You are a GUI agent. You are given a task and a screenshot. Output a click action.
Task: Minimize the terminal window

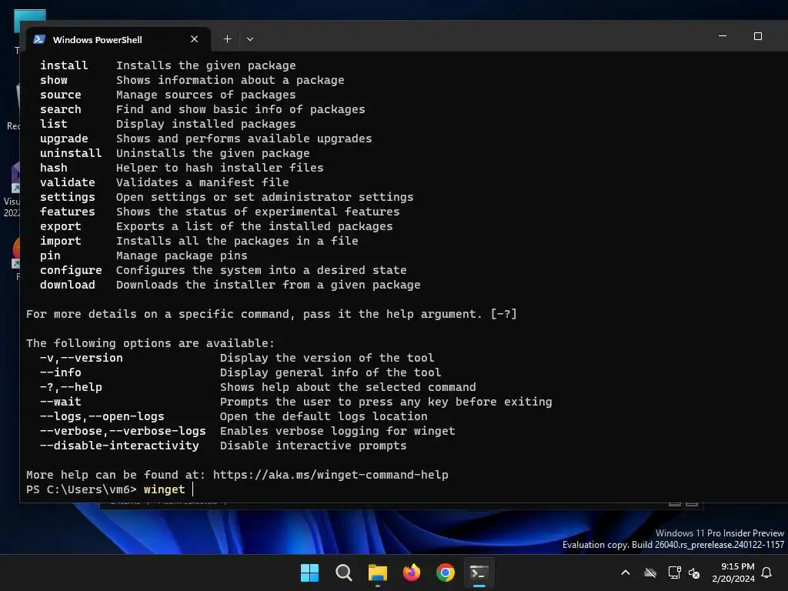(x=723, y=36)
